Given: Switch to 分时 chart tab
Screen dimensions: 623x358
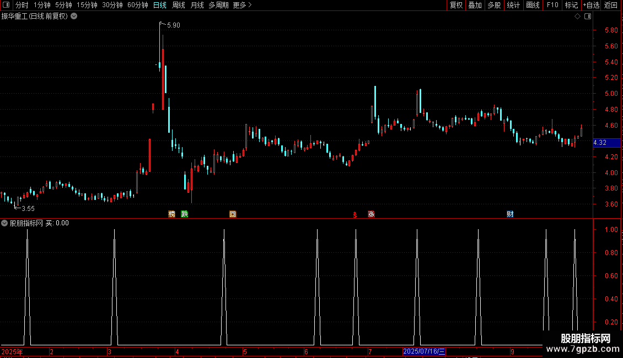Looking at the screenshot, I should [x=22, y=5].
